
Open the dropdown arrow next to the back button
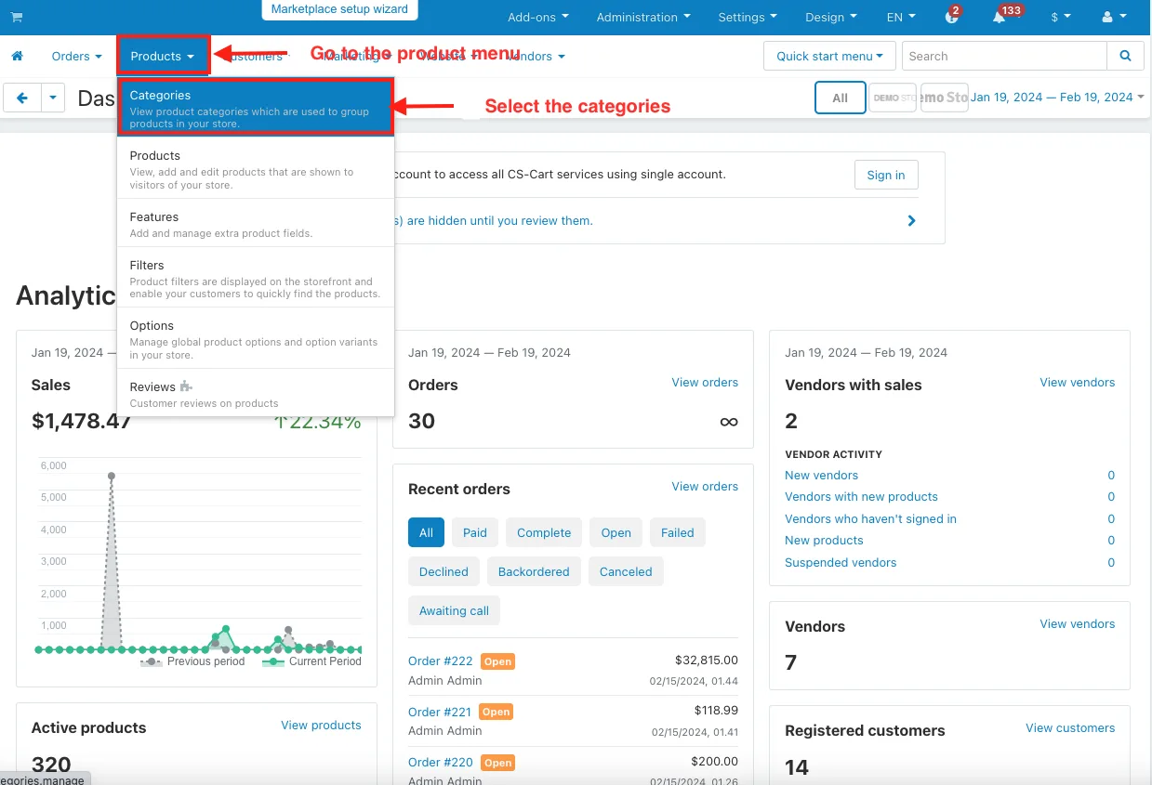53,98
